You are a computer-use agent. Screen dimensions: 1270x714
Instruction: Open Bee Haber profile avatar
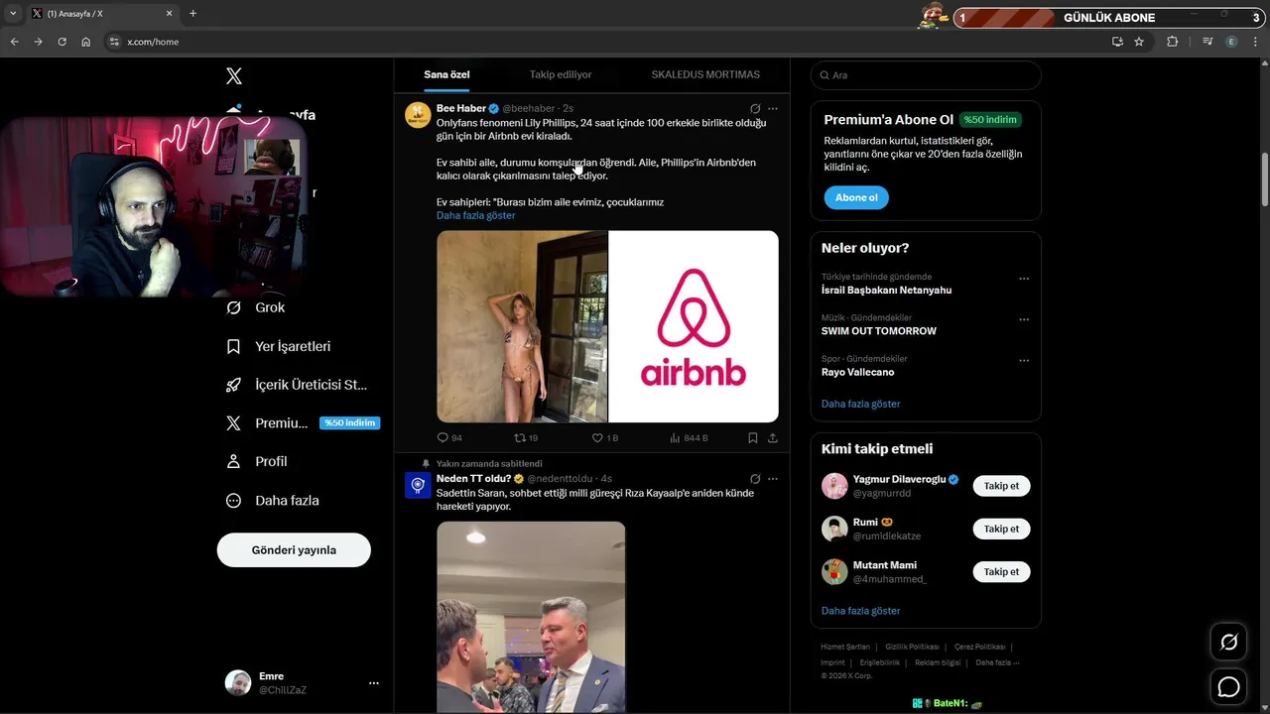[x=418, y=114]
